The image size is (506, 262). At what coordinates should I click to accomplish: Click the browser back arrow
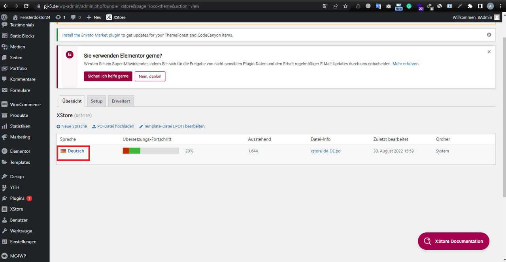[x=6, y=6]
